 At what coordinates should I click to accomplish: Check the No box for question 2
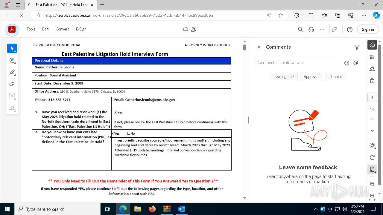129,133
